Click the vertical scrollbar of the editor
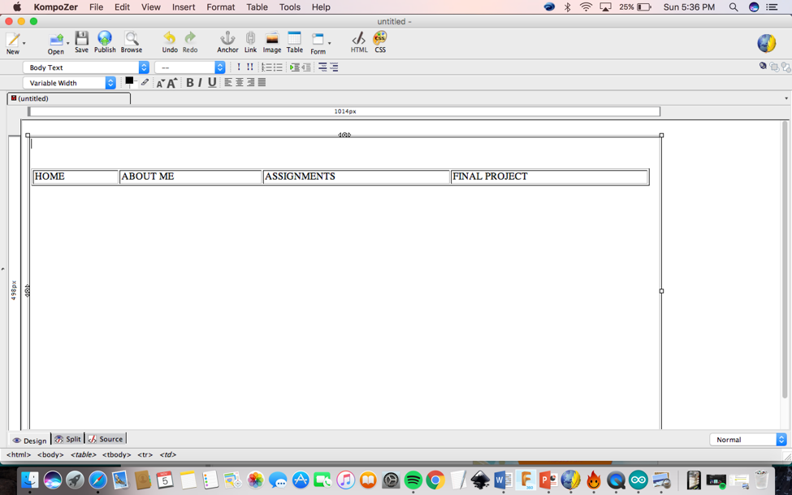The height and width of the screenshot is (495, 792). click(x=785, y=259)
